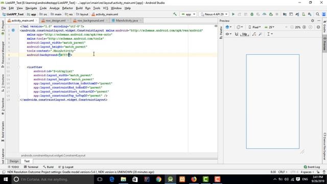
Task: Open orientation dropdown in preview toolbar
Action: [240, 27]
